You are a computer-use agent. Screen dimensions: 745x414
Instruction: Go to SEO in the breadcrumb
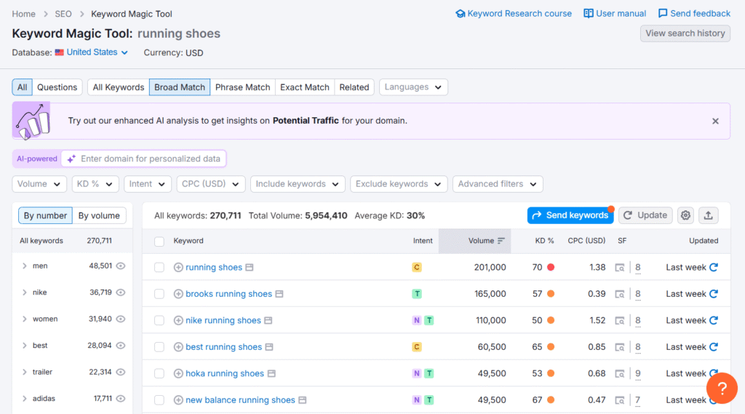pyautogui.click(x=63, y=14)
